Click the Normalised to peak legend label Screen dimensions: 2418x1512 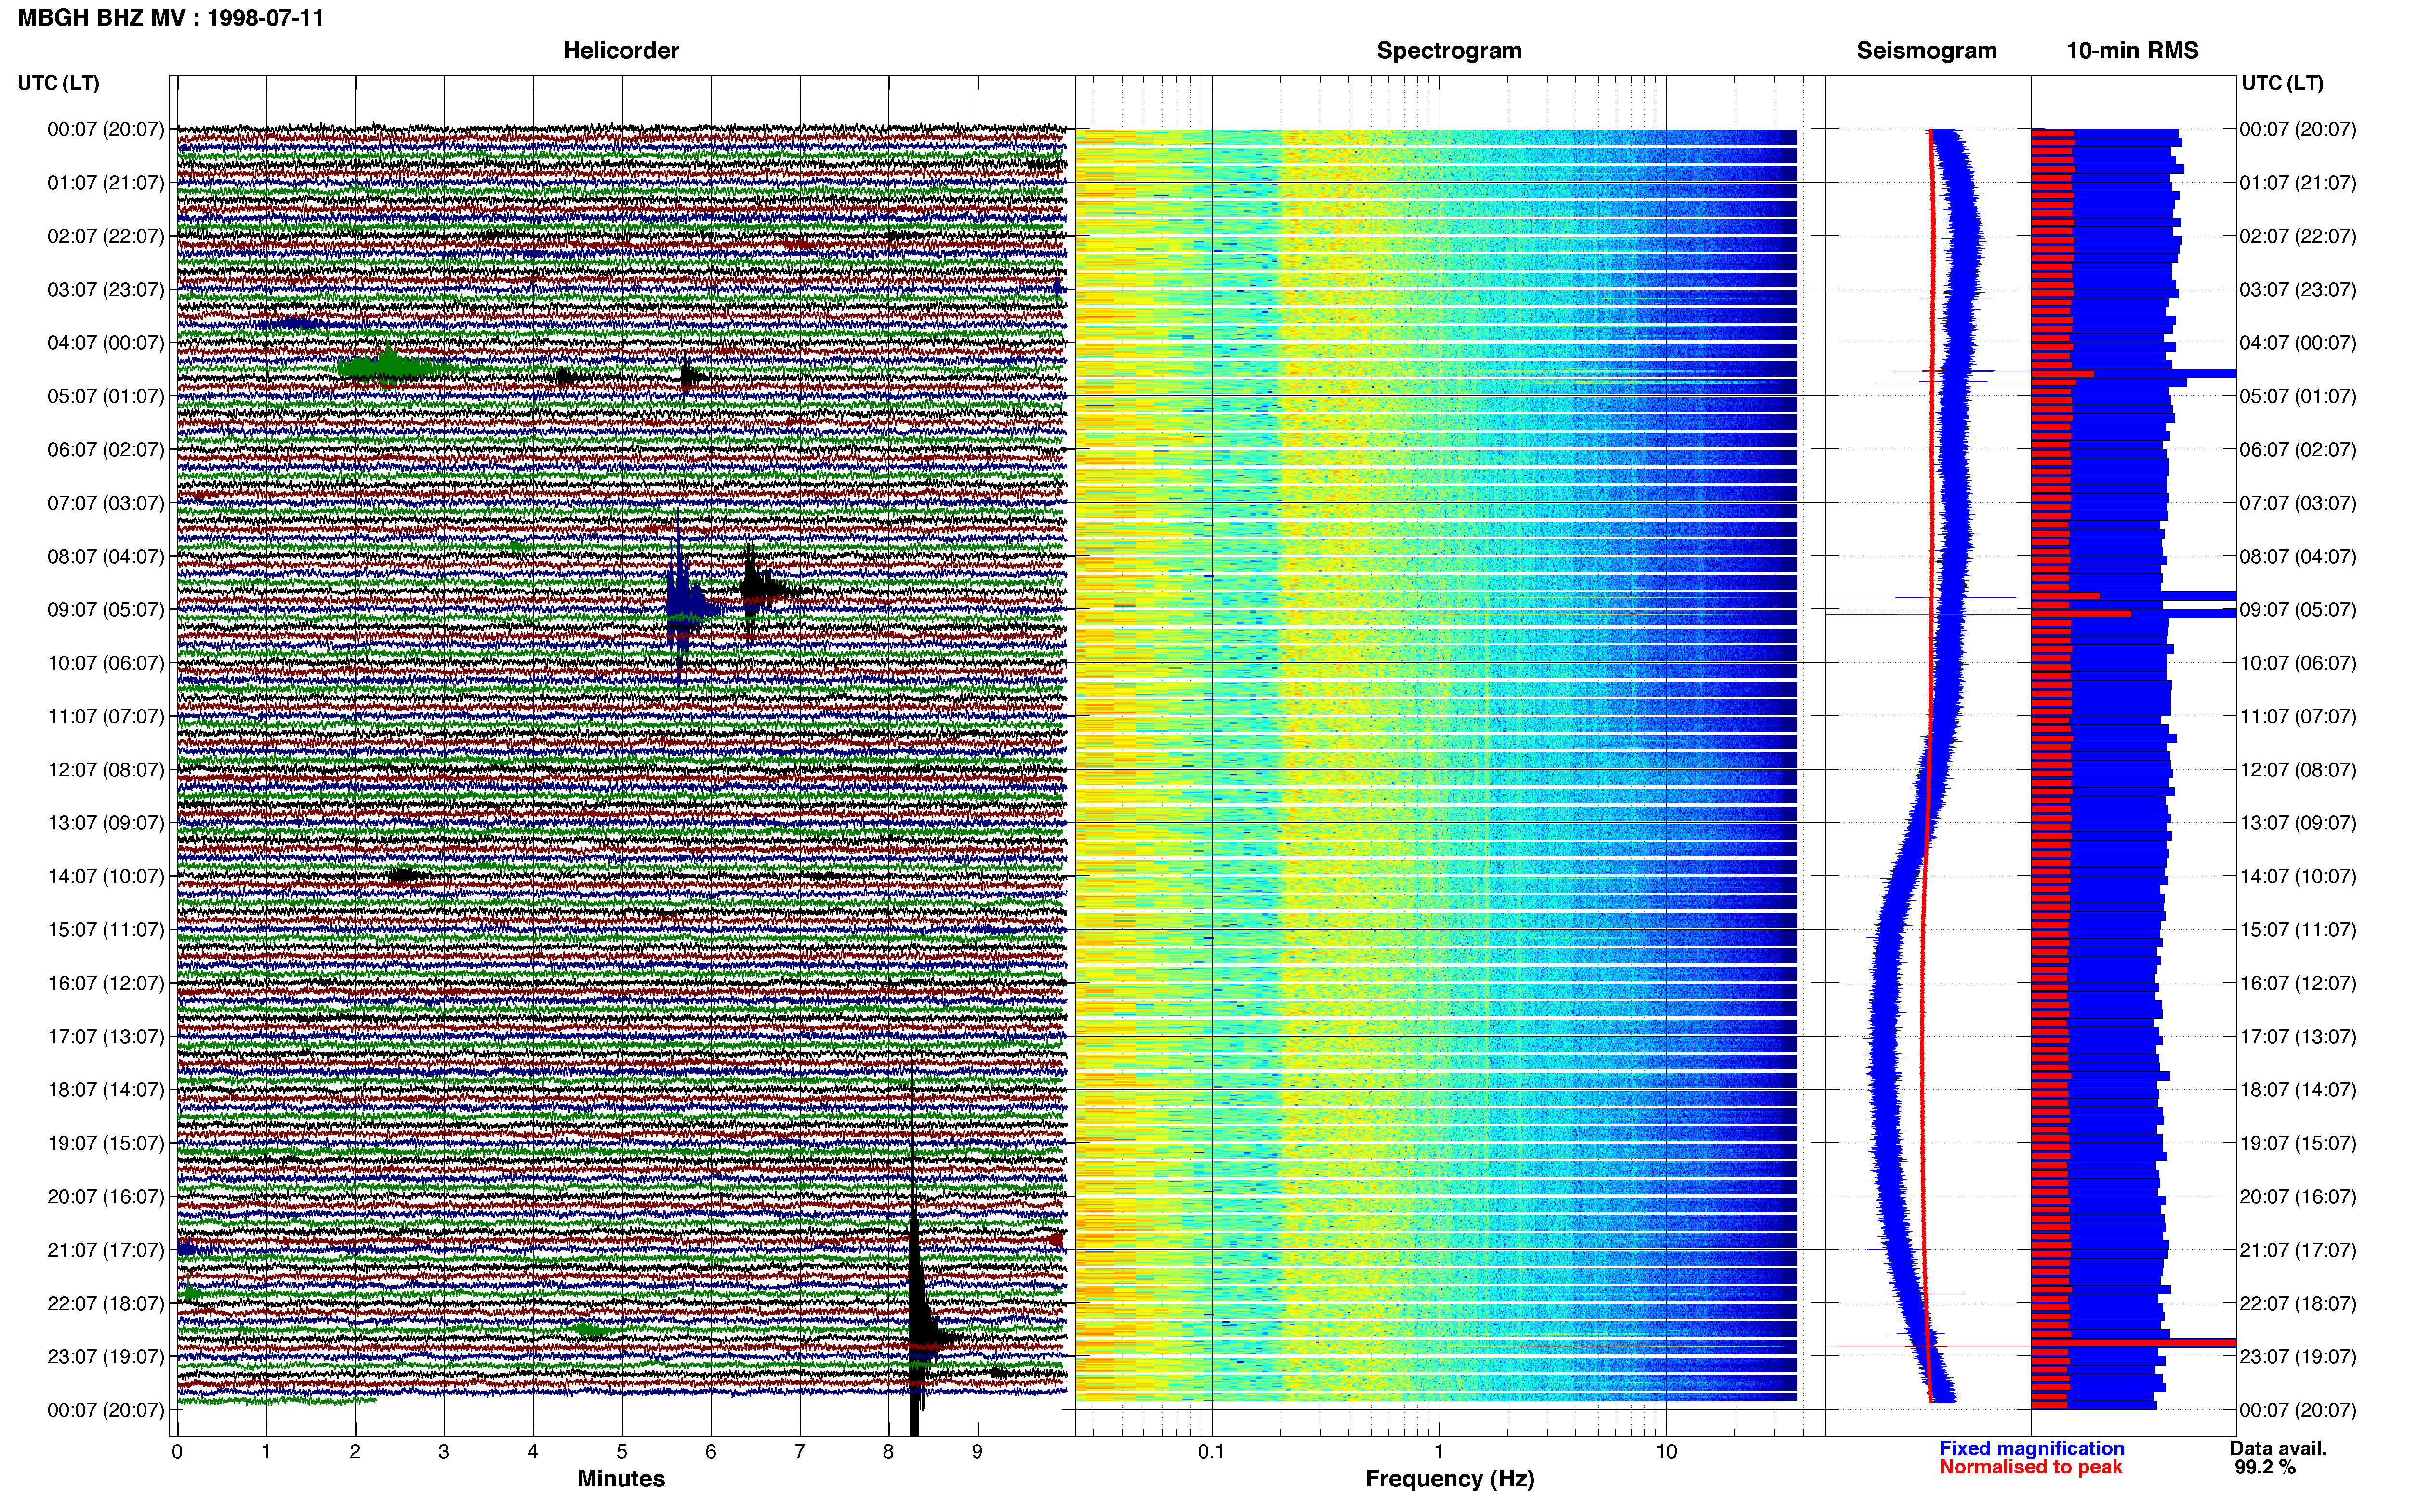coord(2030,1467)
